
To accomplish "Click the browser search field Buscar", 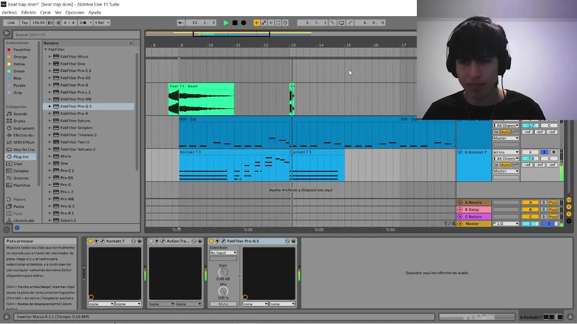I will (76, 35).
